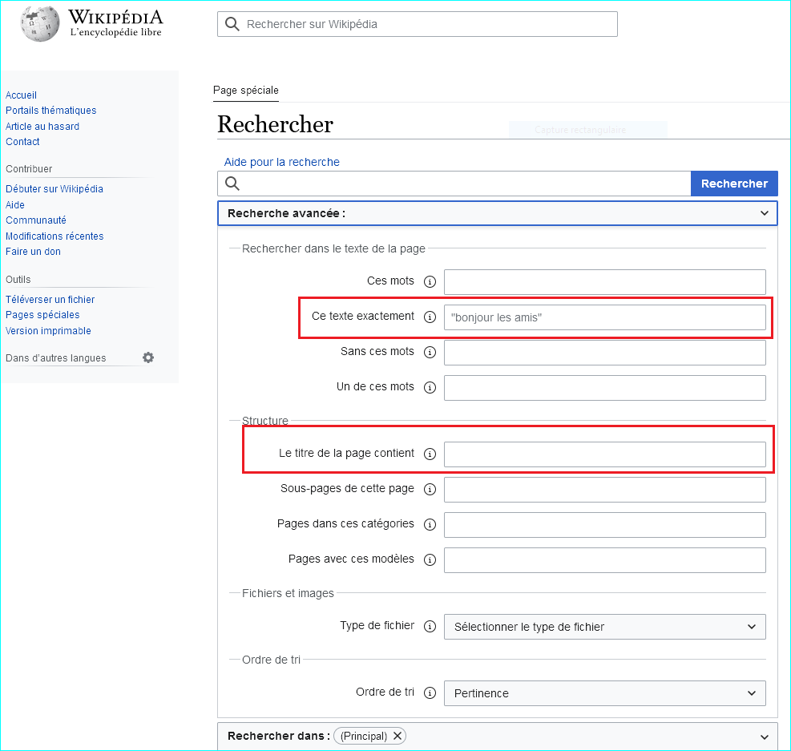Open the Contact sidebar link

[22, 142]
